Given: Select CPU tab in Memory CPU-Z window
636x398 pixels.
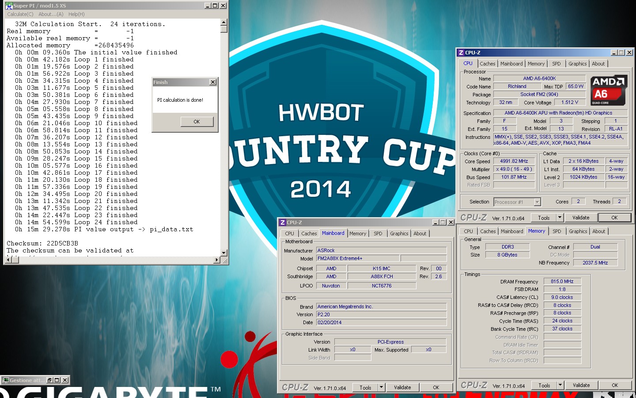Looking at the screenshot, I should tap(468, 231).
